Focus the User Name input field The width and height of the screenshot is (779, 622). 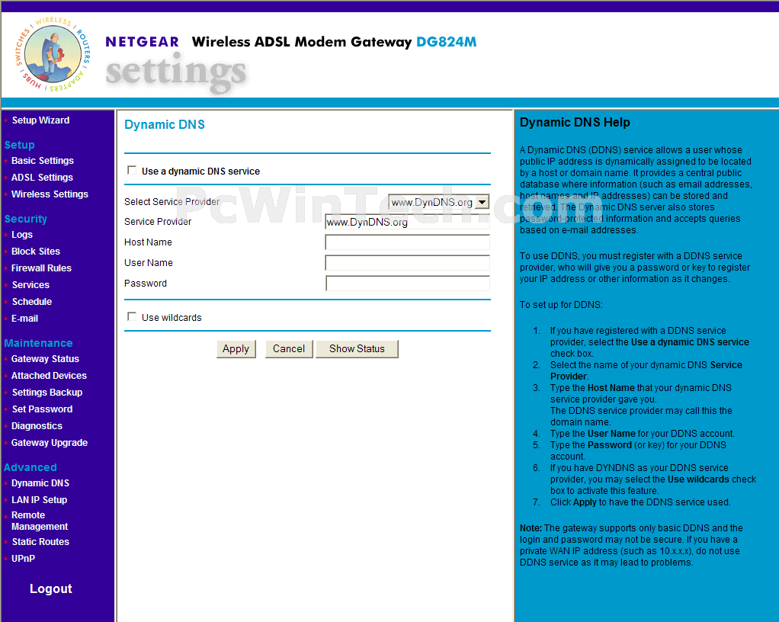tap(407, 263)
